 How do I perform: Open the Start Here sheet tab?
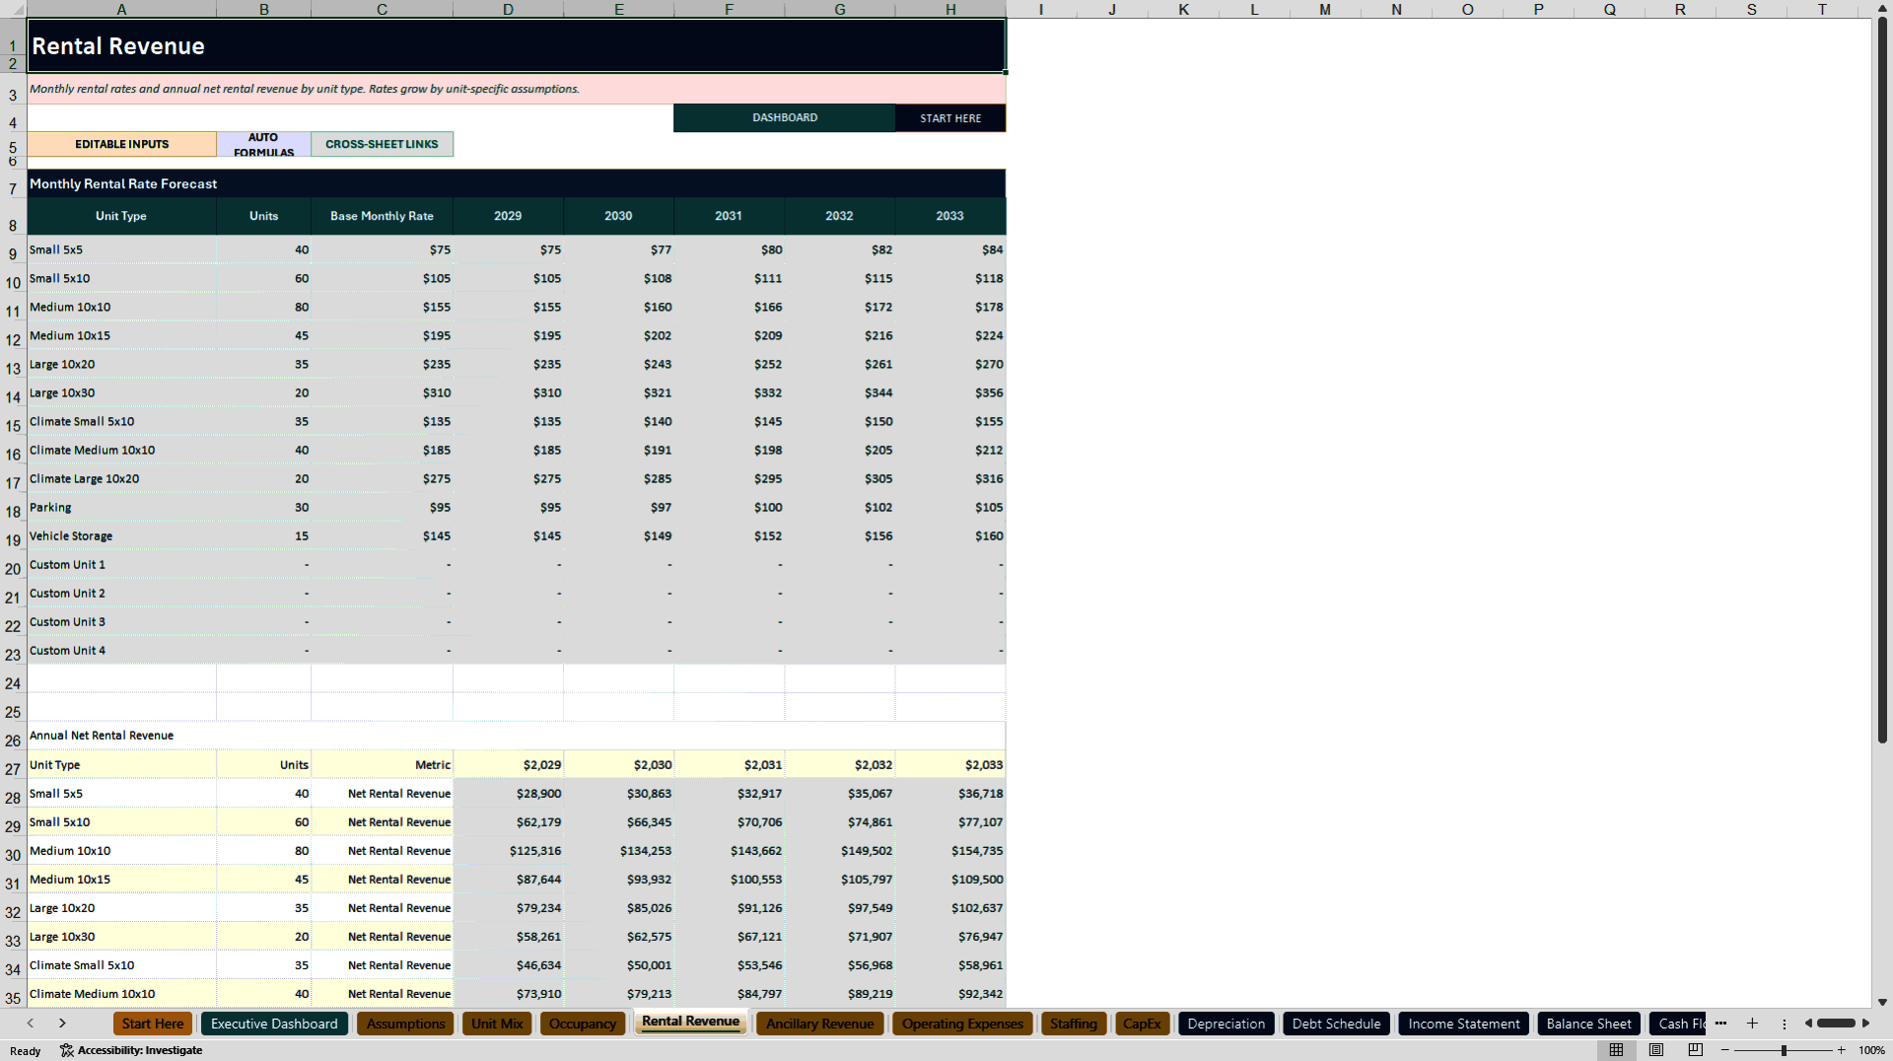click(153, 1024)
